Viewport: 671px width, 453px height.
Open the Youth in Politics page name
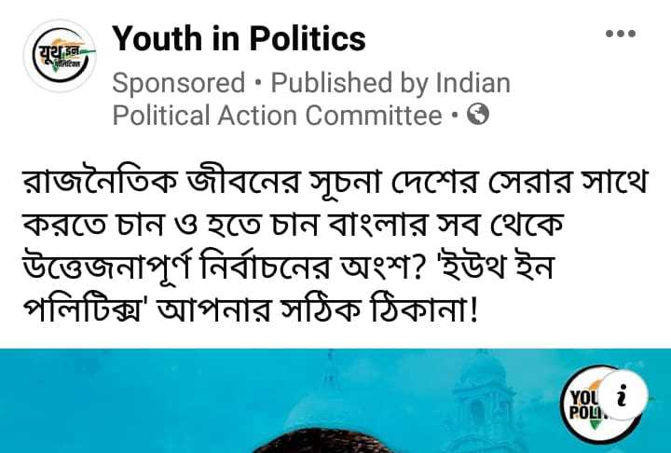pos(239,38)
